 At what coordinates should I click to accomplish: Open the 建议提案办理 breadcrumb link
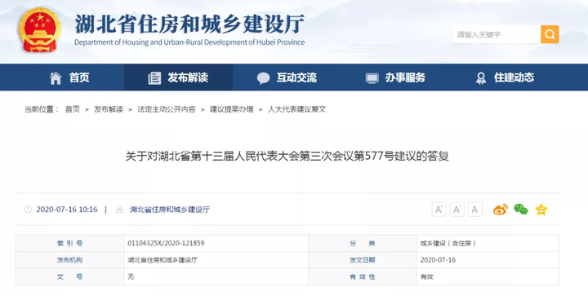(x=231, y=109)
